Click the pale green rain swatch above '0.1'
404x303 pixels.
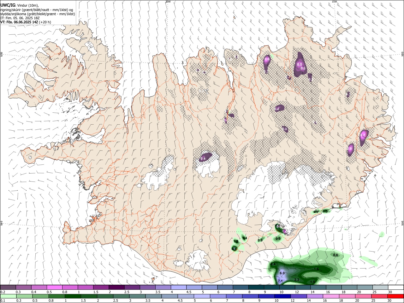(8, 296)
